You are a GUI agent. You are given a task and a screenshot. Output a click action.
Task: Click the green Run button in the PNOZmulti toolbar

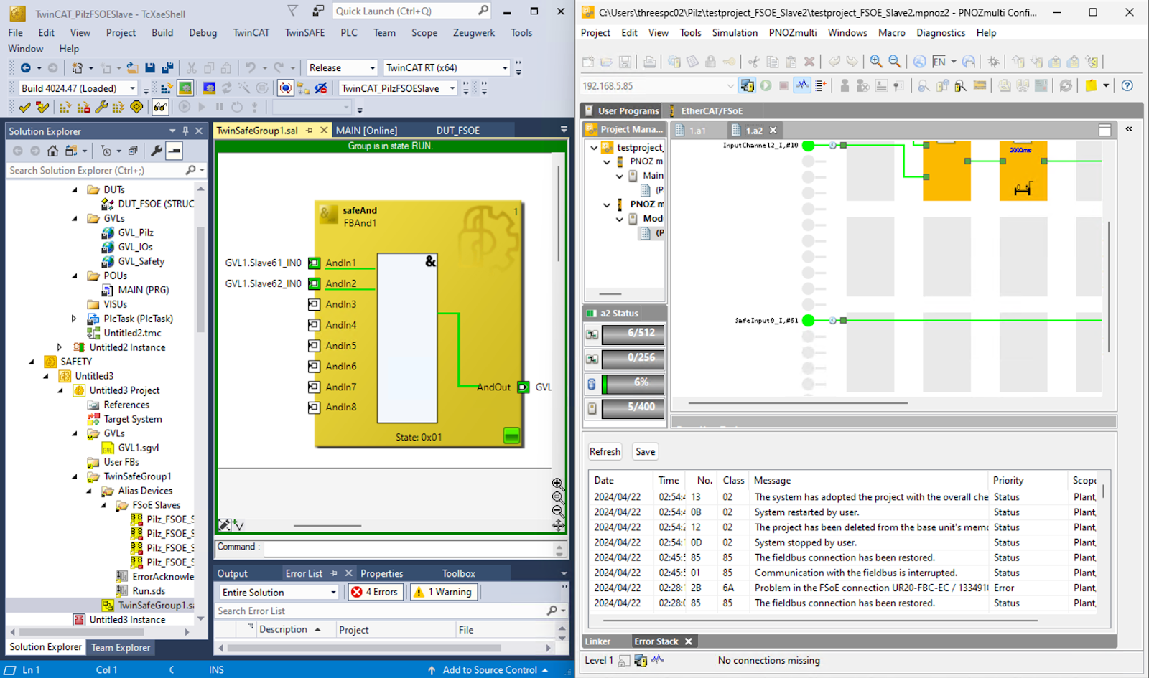[x=766, y=85]
